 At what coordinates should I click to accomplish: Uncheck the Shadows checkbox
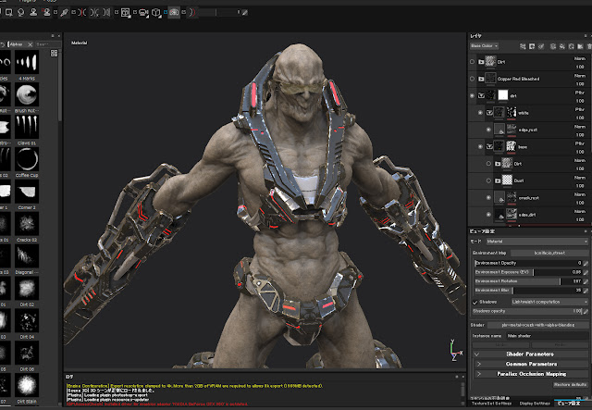pos(475,302)
